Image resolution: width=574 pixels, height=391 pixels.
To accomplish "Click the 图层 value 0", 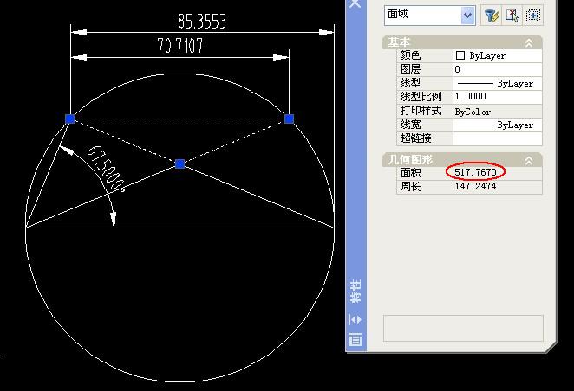I will 497,69.
